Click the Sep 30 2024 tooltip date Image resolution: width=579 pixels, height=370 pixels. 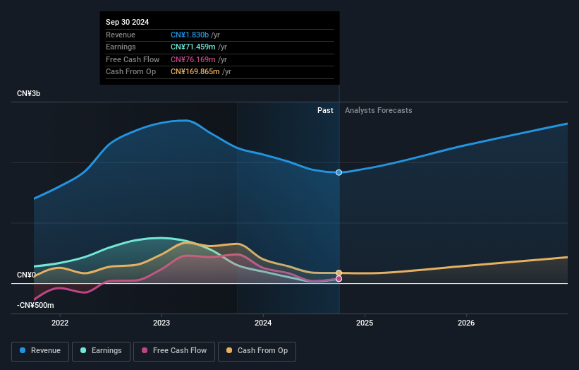pos(127,22)
